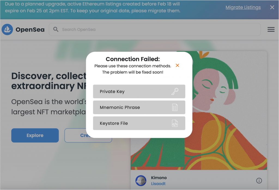Click the document list icon beside Mnemonic Phrase
The height and width of the screenshot is (190, 279).
175,107
